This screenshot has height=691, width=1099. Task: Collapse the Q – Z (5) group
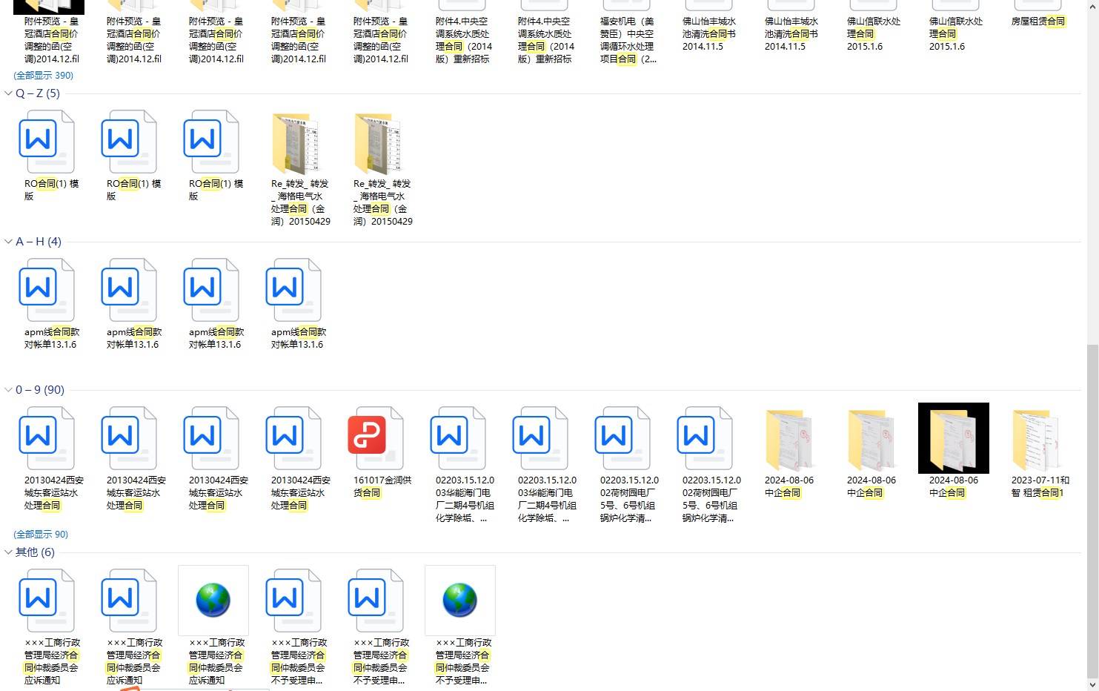pos(8,93)
